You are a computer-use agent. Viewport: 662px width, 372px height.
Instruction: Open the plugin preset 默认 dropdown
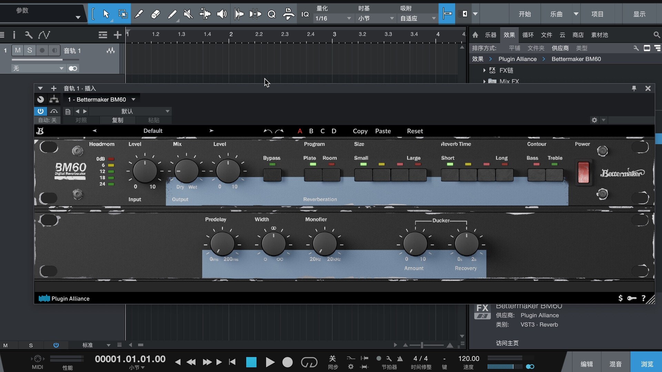point(130,111)
